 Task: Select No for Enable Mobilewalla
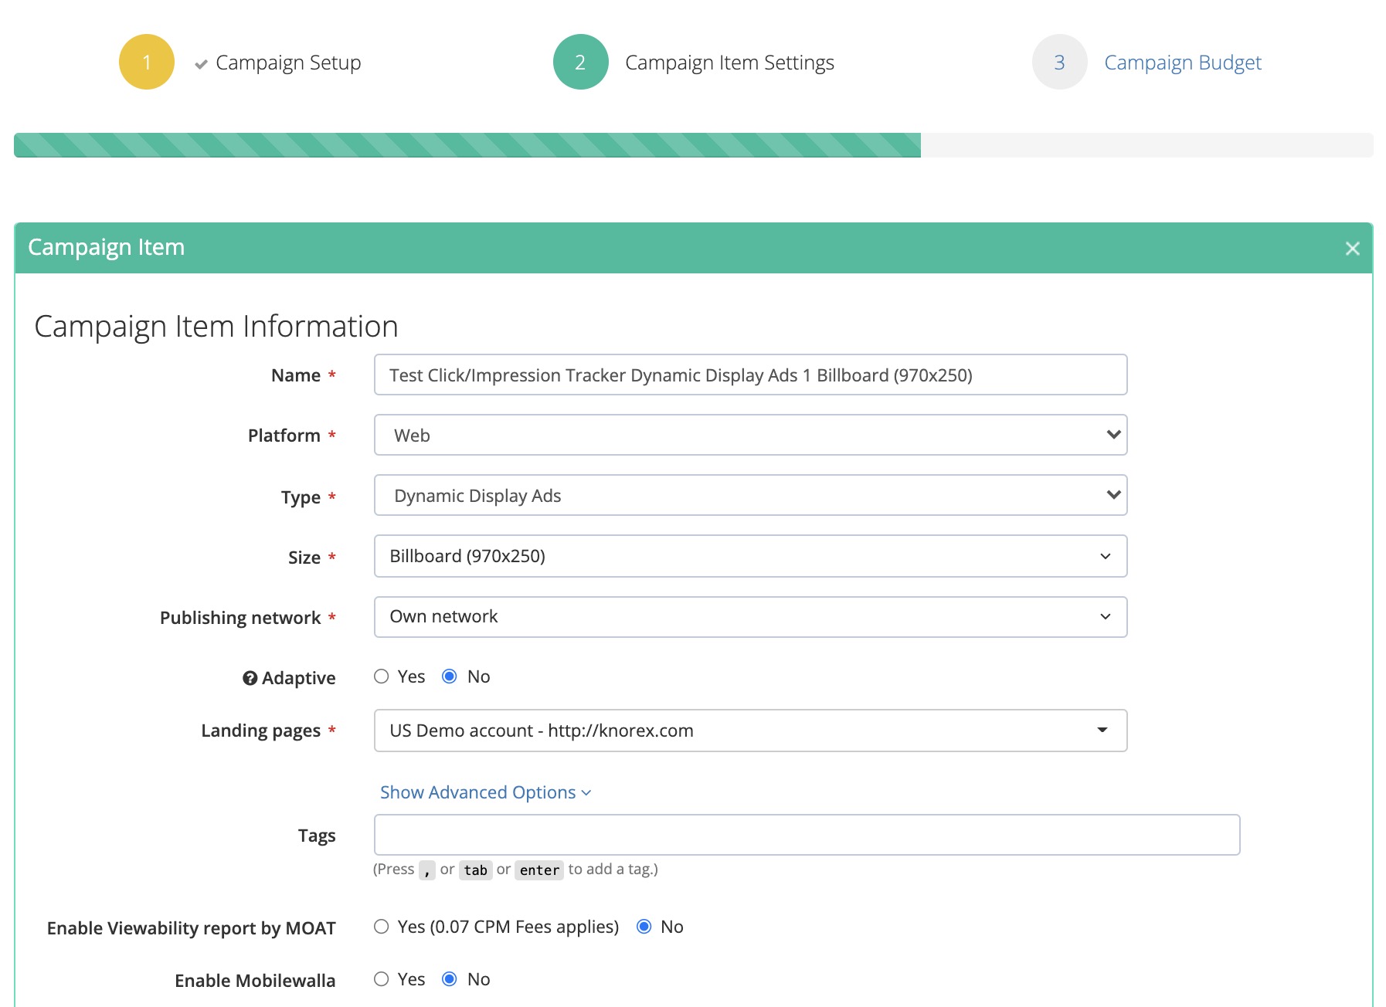click(450, 978)
